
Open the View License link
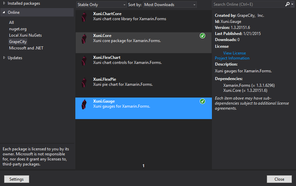tap(234, 53)
